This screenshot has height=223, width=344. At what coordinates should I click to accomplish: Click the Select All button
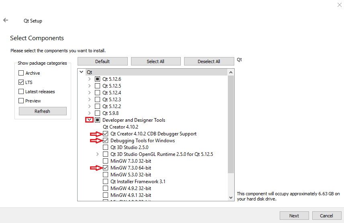point(156,61)
